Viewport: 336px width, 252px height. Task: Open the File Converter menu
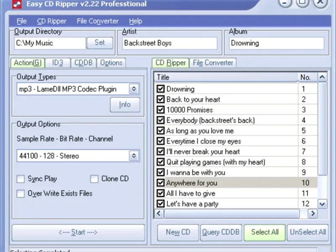pyautogui.click(x=97, y=21)
